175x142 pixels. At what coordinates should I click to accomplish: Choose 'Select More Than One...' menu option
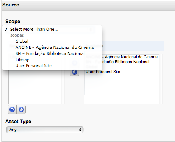tap(52, 29)
